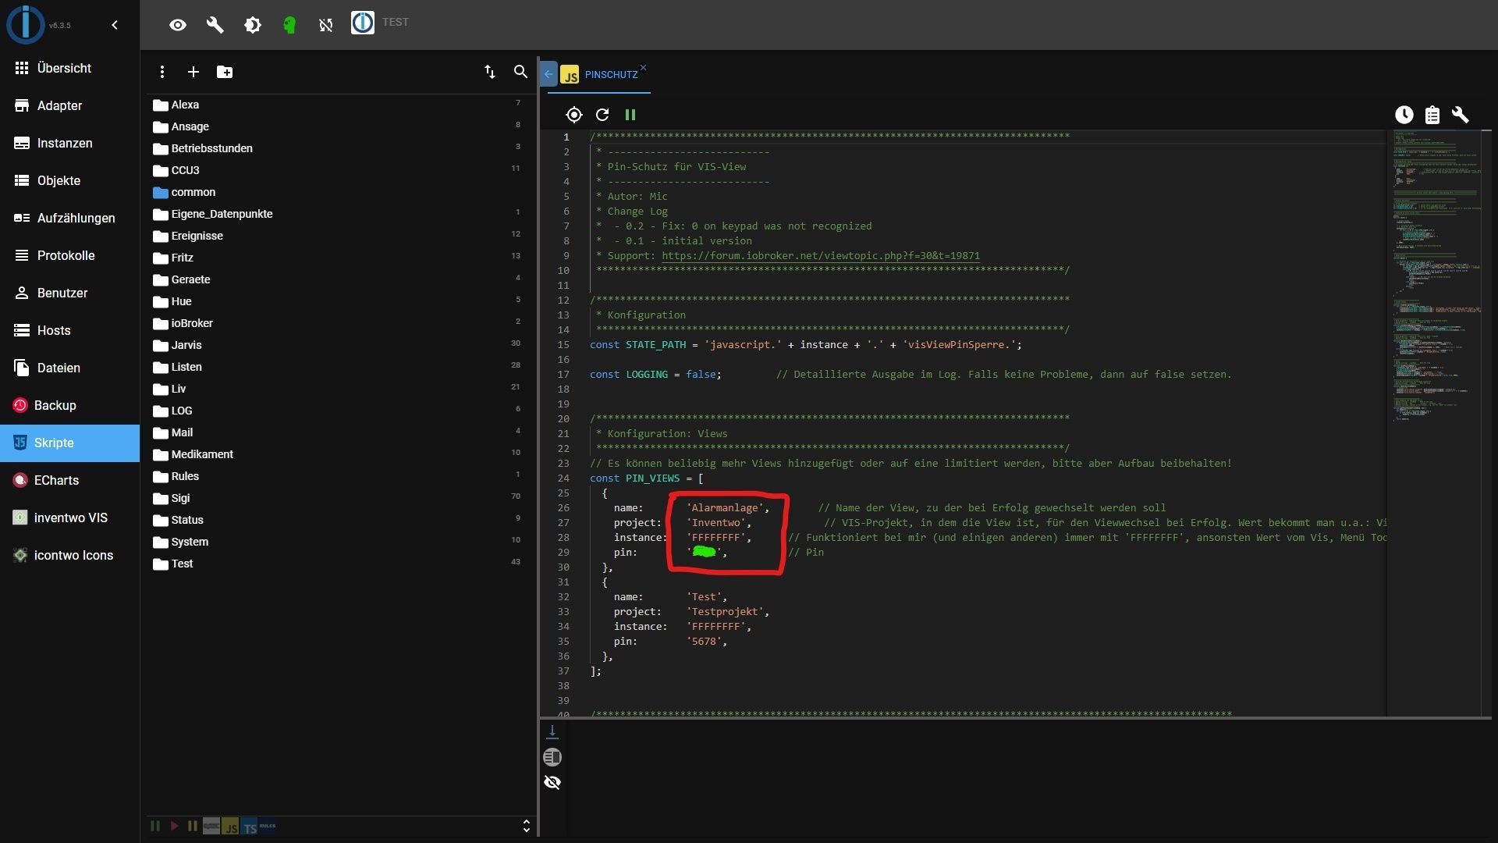This screenshot has width=1498, height=843.
Task: Open the Objekte page
Action: (69, 180)
